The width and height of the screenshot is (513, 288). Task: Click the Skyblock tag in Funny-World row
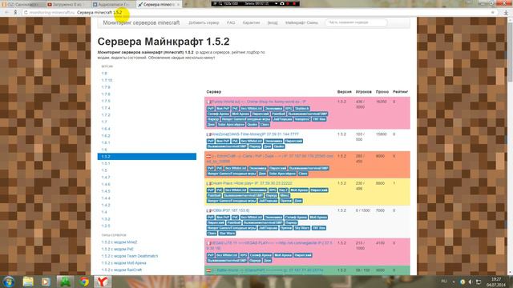click(301, 109)
